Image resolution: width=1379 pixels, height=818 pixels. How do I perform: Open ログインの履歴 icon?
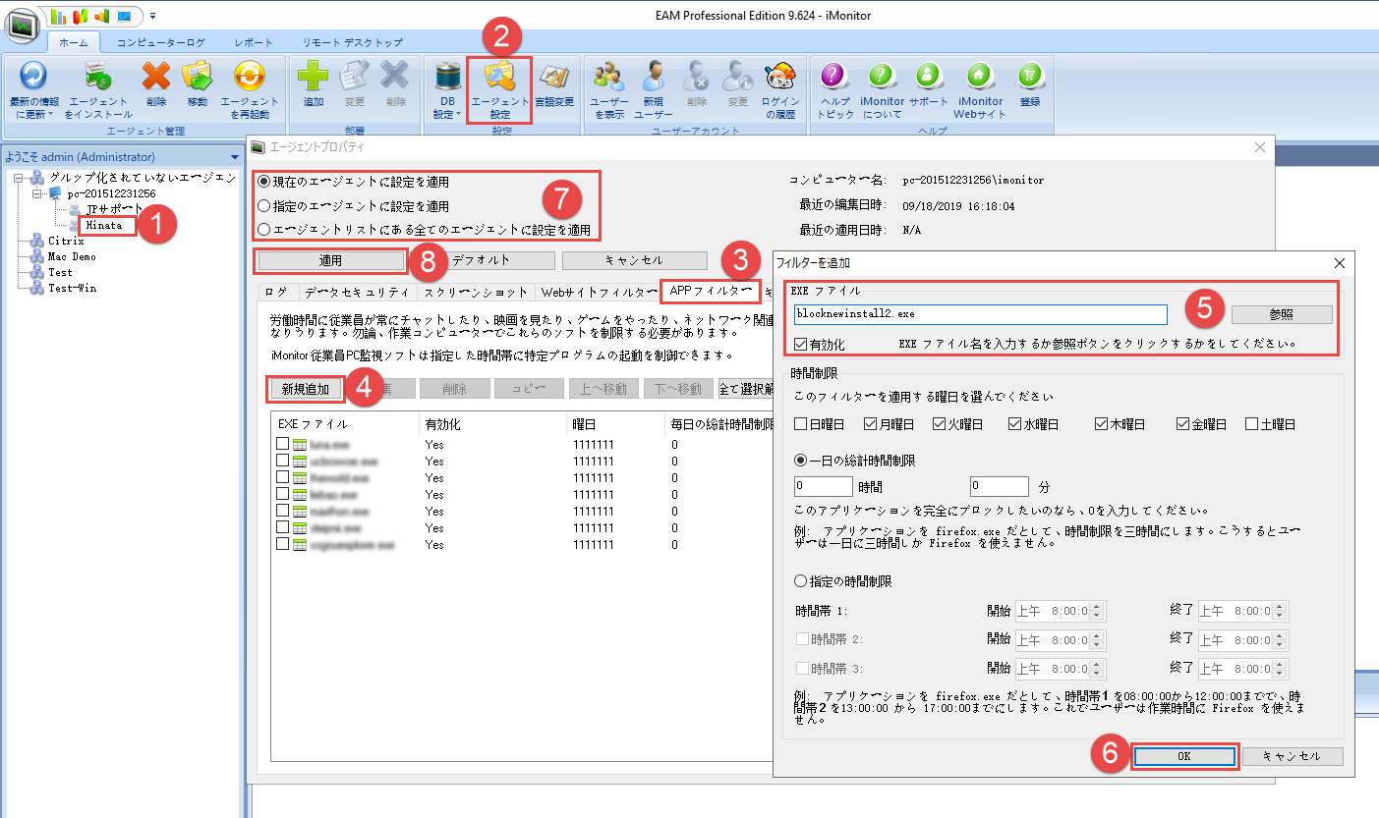point(780,78)
